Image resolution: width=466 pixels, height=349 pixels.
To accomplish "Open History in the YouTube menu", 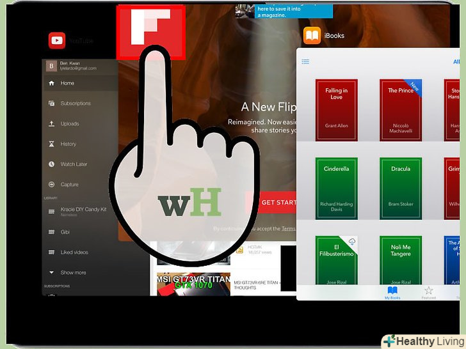I will tap(68, 144).
